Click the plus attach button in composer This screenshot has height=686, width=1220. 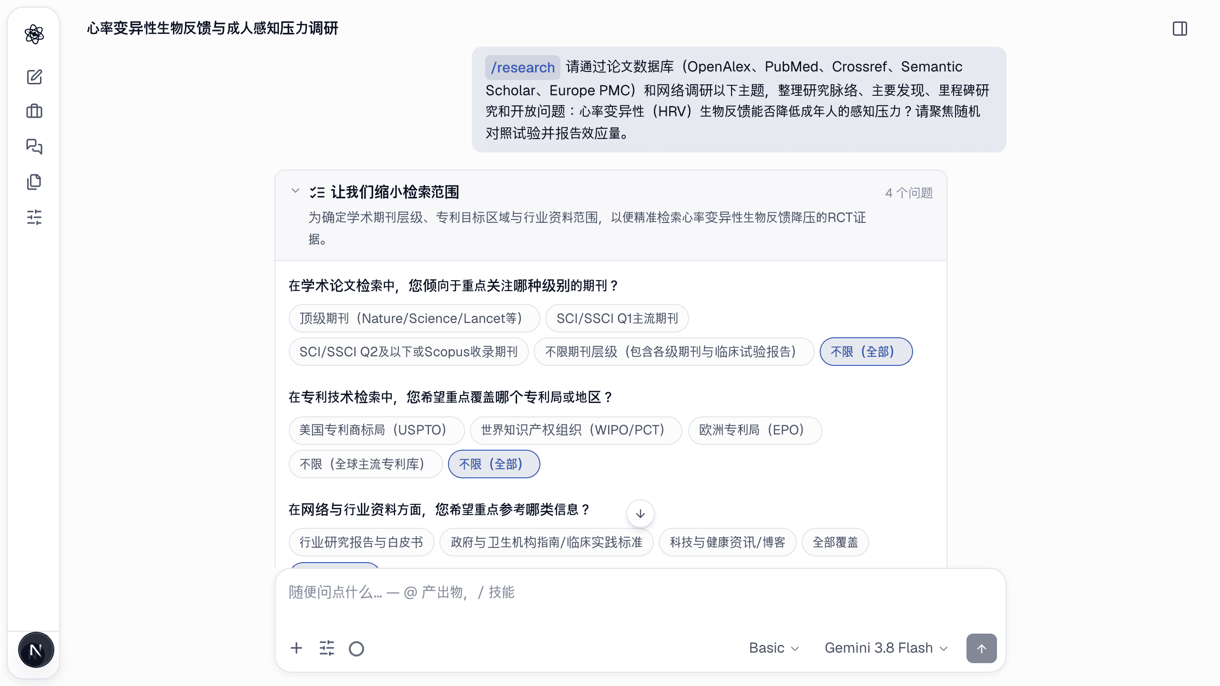tap(296, 648)
